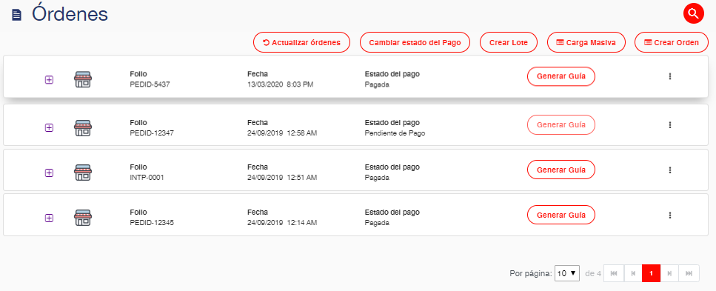The width and height of the screenshot is (716, 291).
Task: Select page 1 in the pagination
Action: click(x=651, y=273)
